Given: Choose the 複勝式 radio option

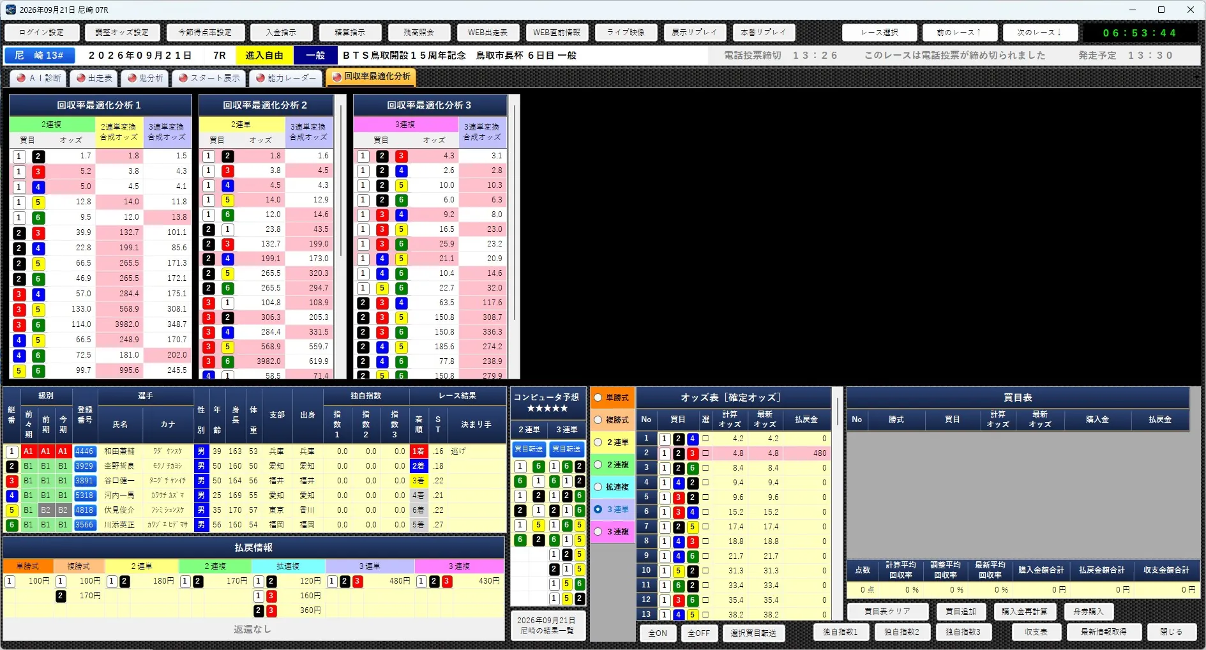Looking at the screenshot, I should (598, 419).
